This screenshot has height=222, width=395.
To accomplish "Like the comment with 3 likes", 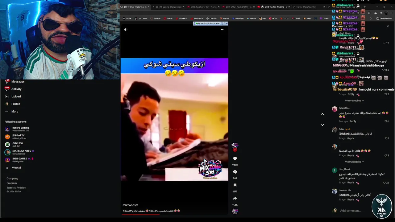I will [x=385, y=155].
